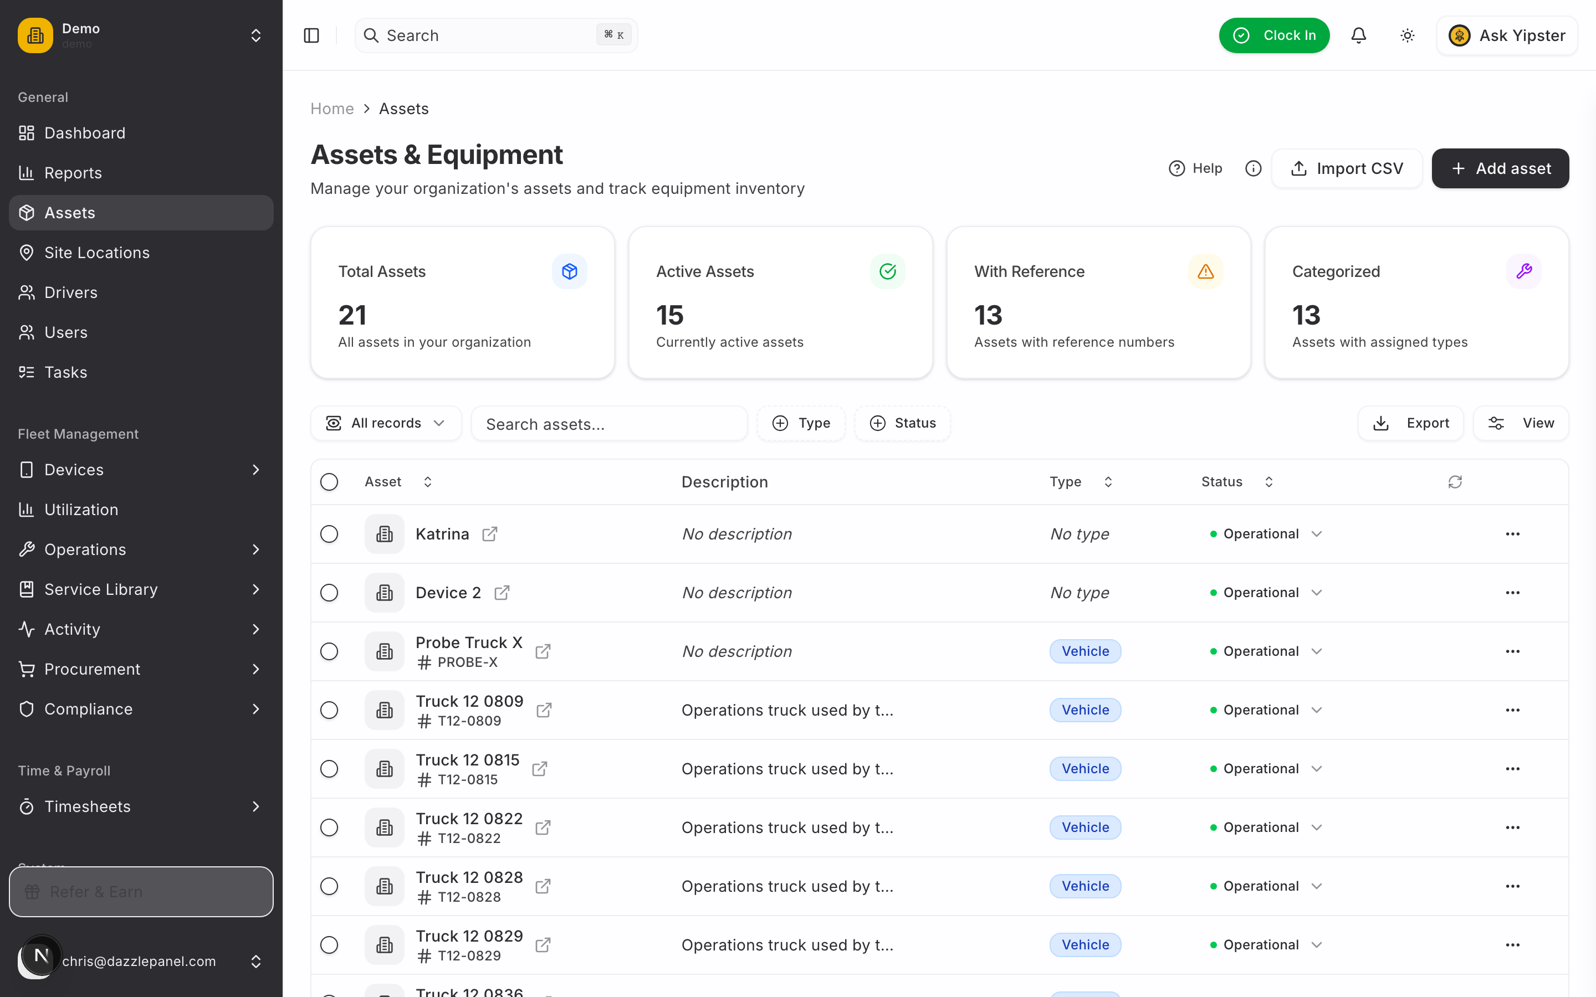Navigate to Drivers

point(141,293)
